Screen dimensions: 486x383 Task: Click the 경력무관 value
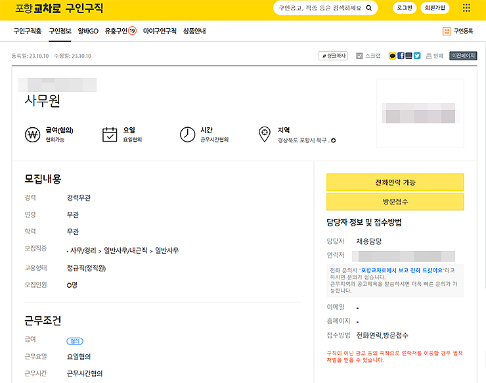click(x=79, y=197)
